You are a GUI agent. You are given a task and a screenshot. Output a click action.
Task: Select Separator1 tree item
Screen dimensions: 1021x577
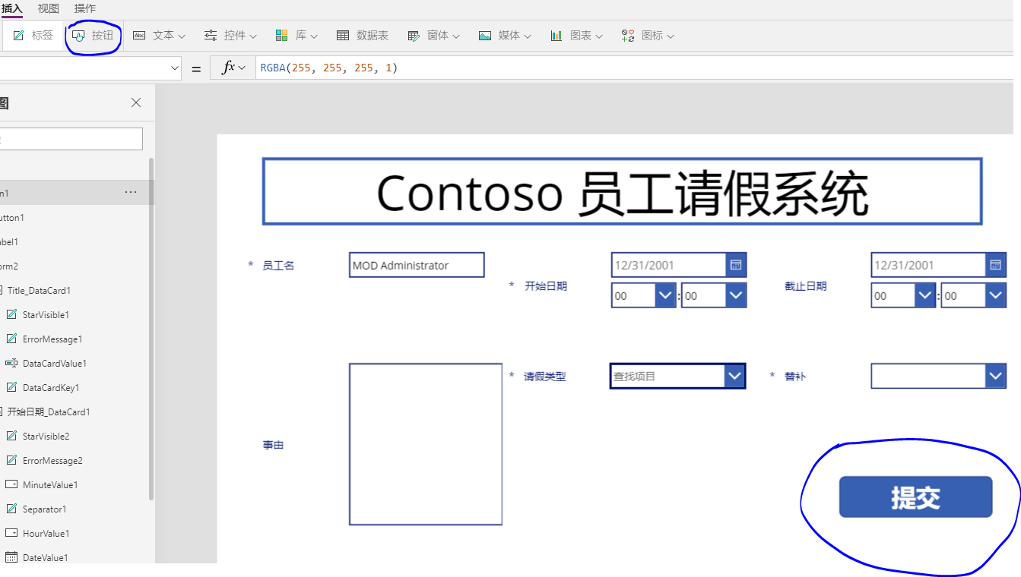44,509
